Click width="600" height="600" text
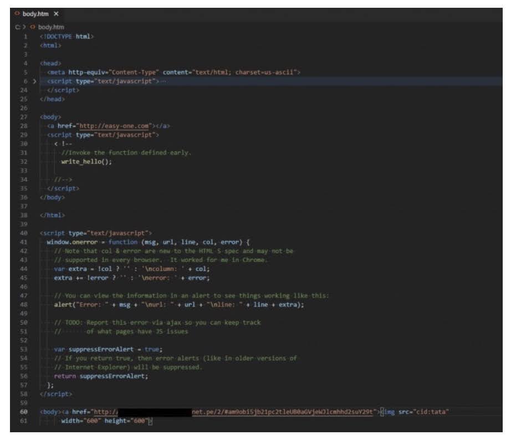This screenshot has height=440, width=511. [105, 421]
